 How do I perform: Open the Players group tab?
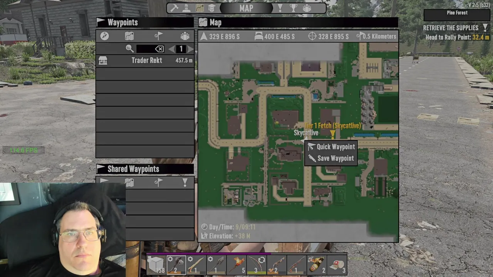point(307,8)
